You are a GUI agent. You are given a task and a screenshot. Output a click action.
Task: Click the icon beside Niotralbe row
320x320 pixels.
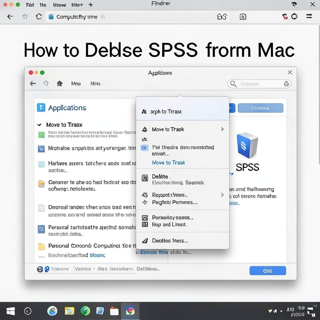pos(42,149)
